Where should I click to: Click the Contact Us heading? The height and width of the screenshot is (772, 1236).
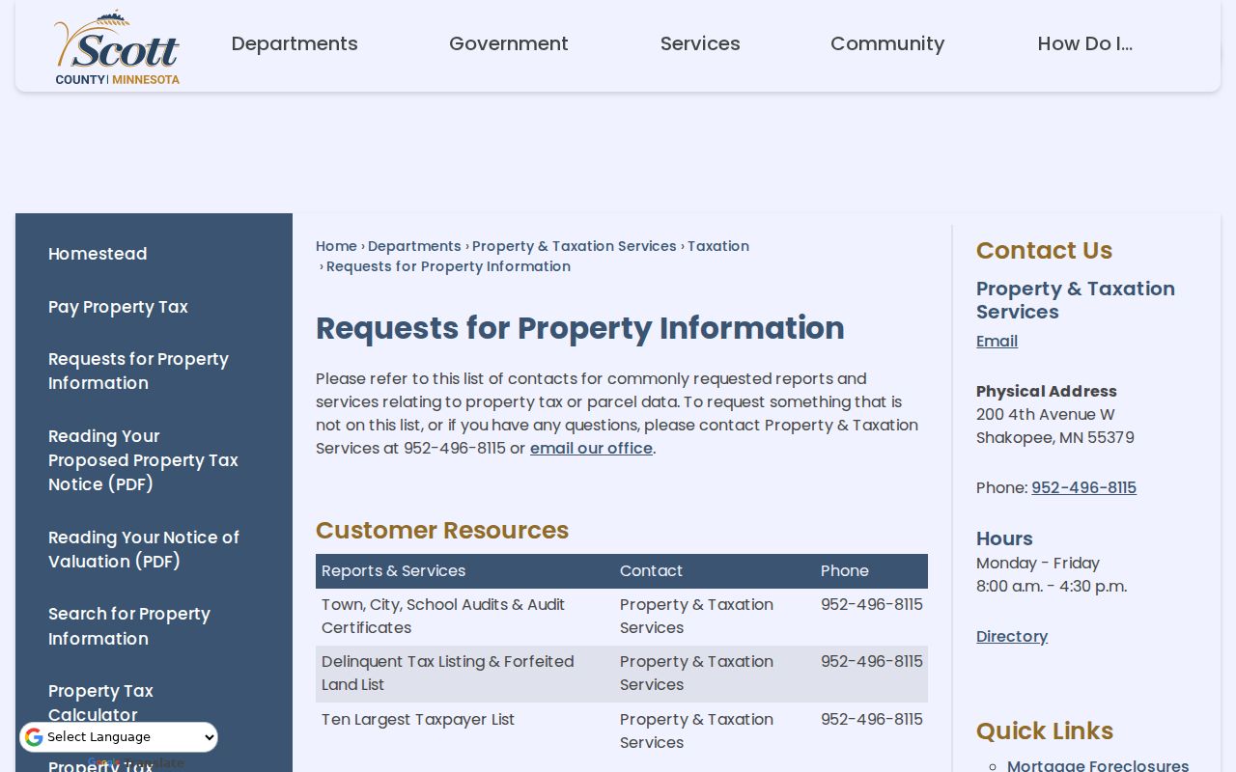(1044, 250)
